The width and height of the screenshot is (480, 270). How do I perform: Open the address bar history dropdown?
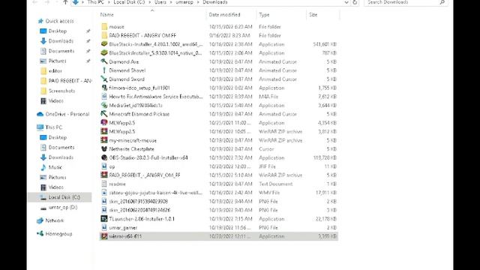click(x=346, y=2)
